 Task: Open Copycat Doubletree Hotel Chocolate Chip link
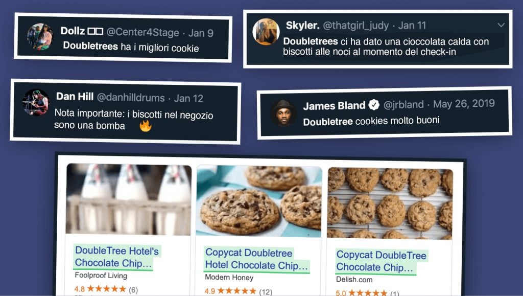coord(256,259)
